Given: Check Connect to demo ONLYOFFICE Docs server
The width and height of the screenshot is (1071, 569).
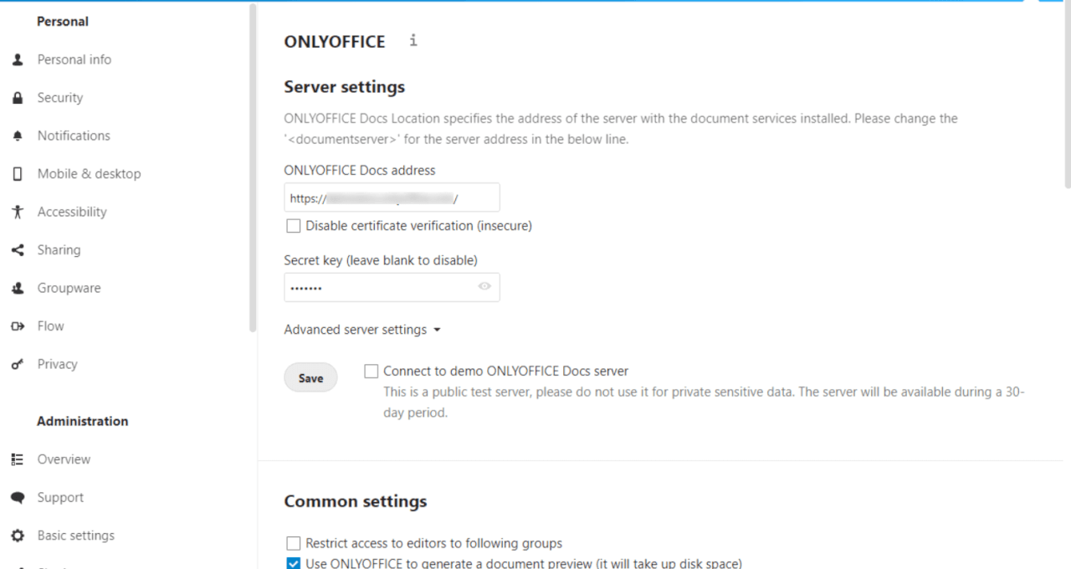Looking at the screenshot, I should 371,371.
